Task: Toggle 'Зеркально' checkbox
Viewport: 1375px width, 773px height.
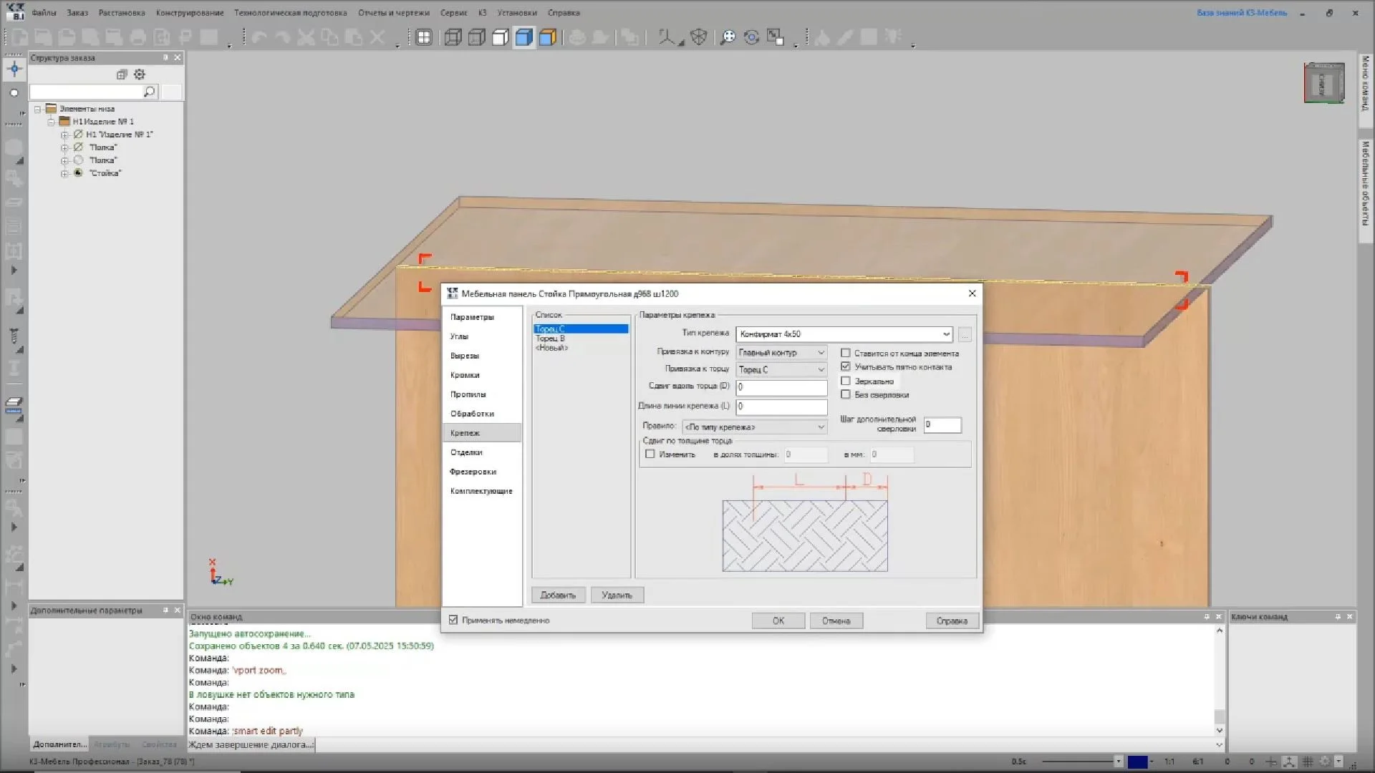Action: [x=846, y=381]
